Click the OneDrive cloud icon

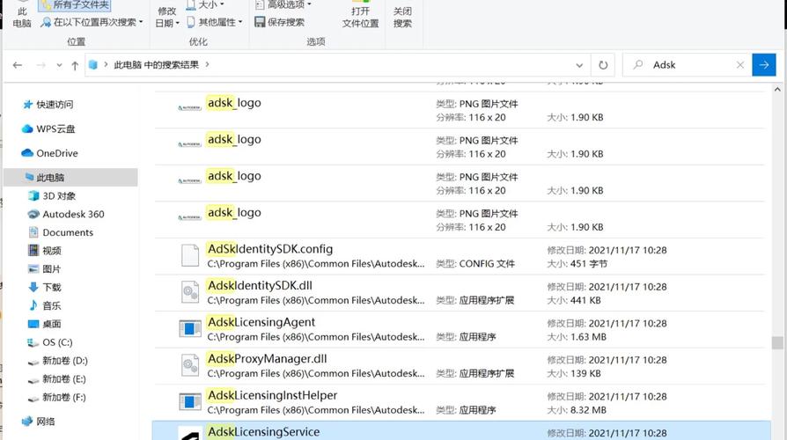point(27,153)
